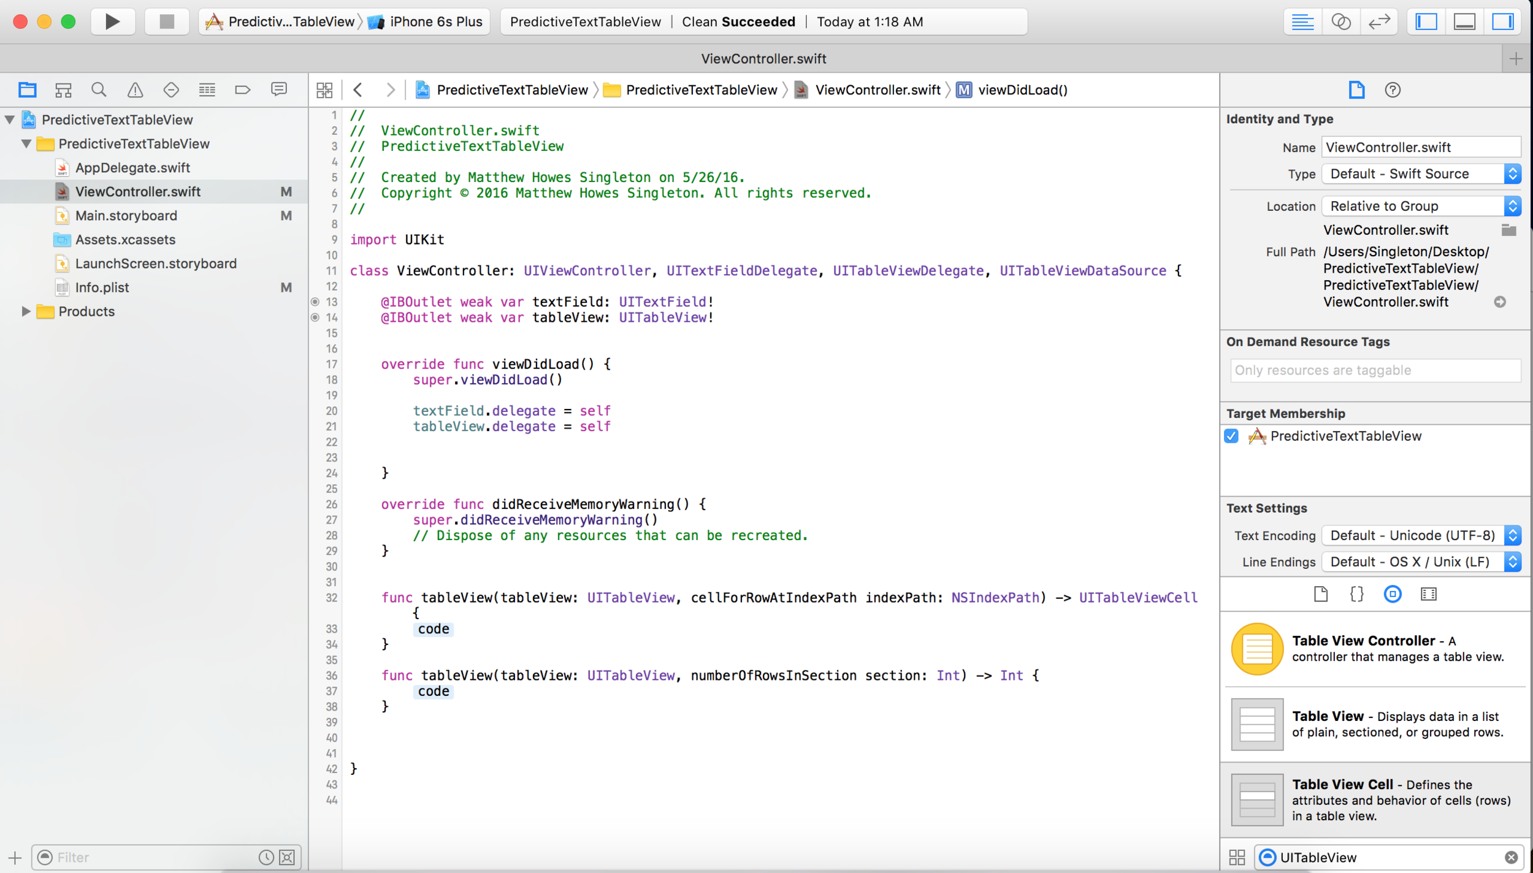Toggle the Utilities pane visibility

pyautogui.click(x=1503, y=22)
